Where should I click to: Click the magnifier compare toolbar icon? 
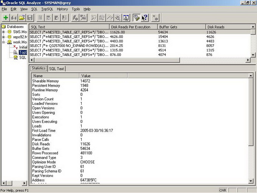point(126,18)
